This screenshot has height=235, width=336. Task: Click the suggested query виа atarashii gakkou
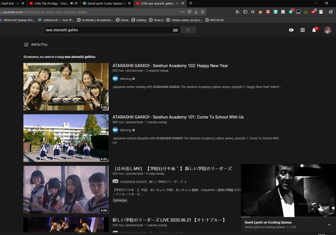pos(80,57)
